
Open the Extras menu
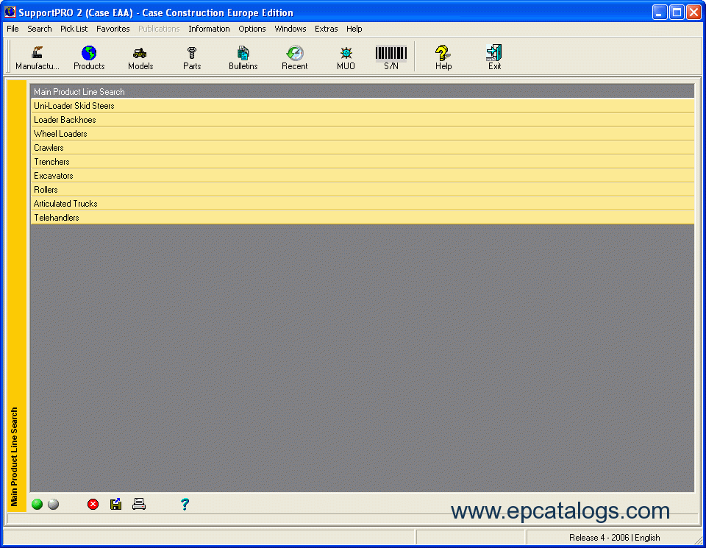coord(327,29)
